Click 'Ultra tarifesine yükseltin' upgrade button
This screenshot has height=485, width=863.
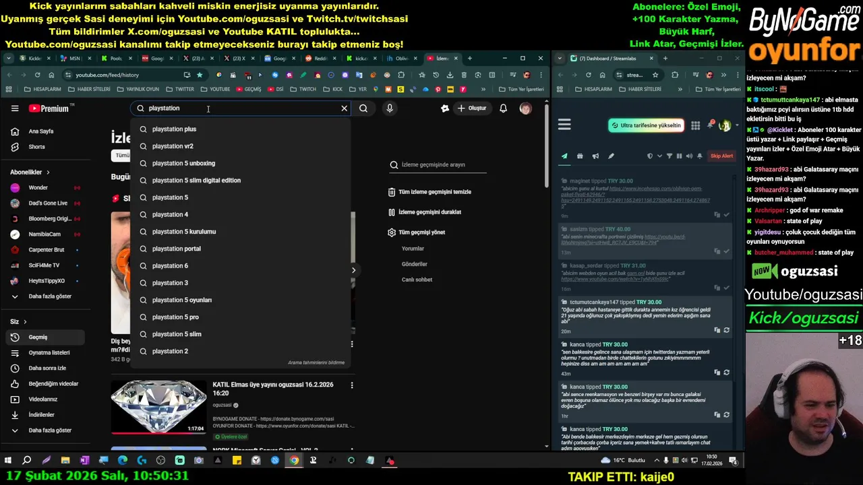pos(646,125)
